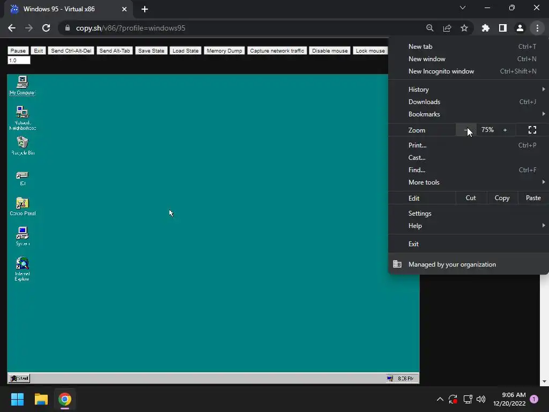The width and height of the screenshot is (549, 412).
Task: Click the emulator Exit button
Action: pos(38,50)
